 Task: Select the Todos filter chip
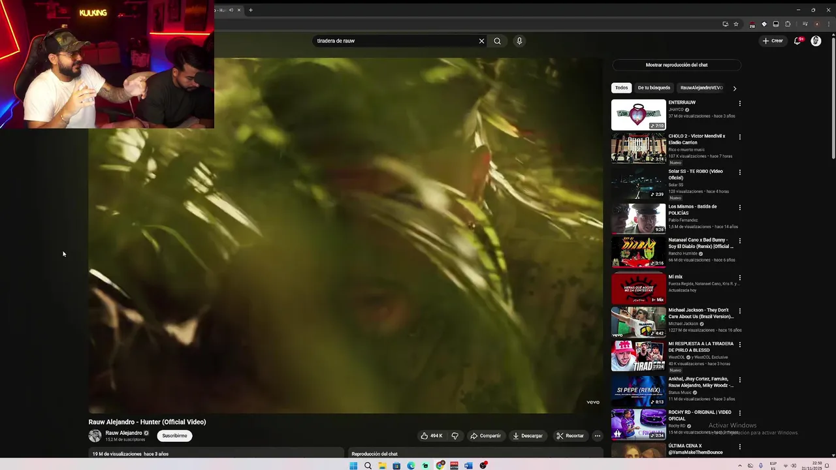[x=621, y=87]
